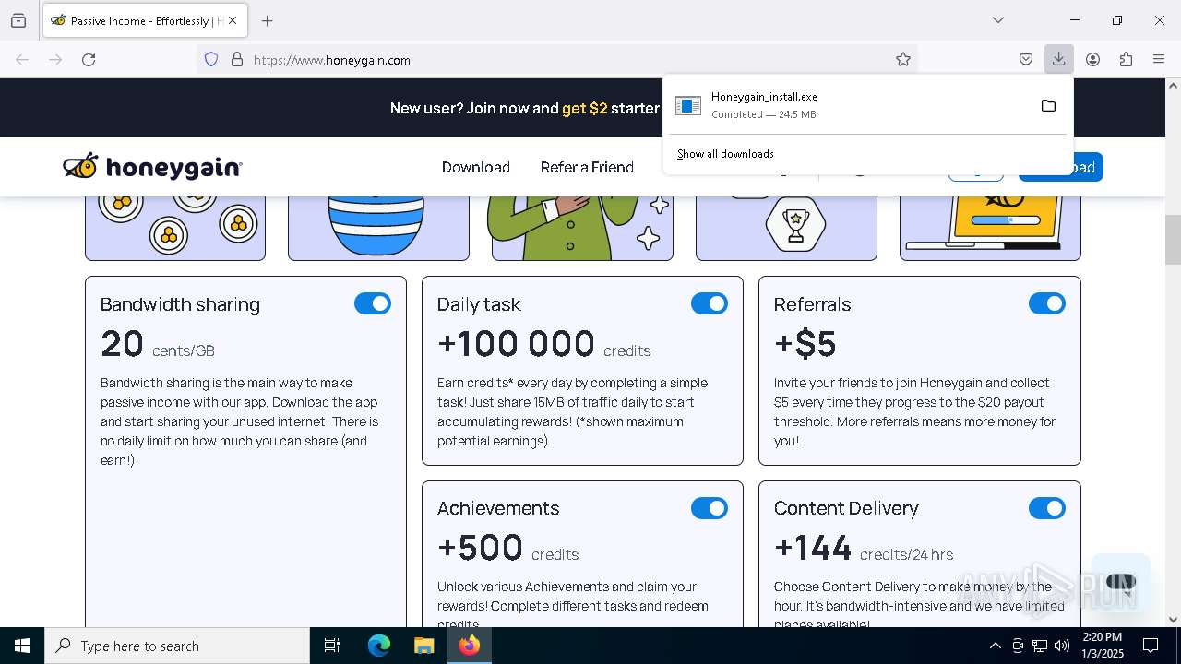Bookmark this page with star icon
1181x664 pixels.
(x=903, y=59)
